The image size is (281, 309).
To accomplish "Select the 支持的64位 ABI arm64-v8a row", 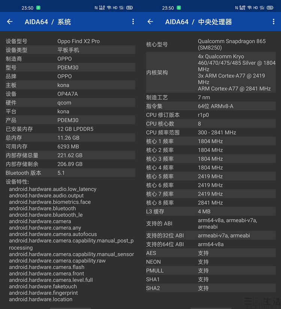I will click(211, 244).
